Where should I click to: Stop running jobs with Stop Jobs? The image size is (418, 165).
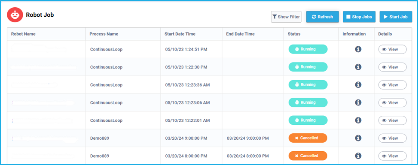359,17
